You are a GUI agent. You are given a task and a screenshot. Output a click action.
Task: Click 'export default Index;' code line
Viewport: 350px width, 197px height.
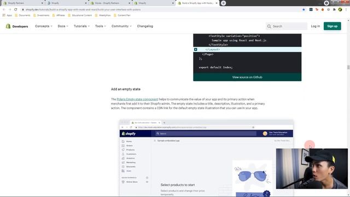click(x=215, y=67)
